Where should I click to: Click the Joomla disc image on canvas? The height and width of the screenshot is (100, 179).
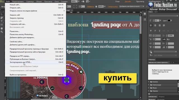point(67,80)
